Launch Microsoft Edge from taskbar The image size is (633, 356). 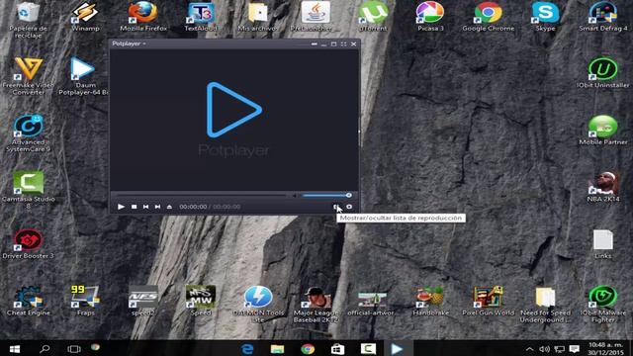247,349
